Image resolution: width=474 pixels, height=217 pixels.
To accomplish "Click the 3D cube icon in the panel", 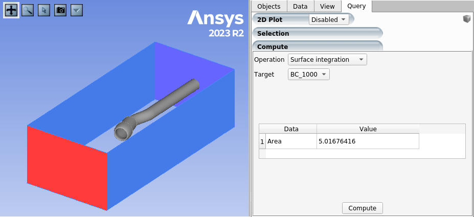I will click(x=467, y=19).
